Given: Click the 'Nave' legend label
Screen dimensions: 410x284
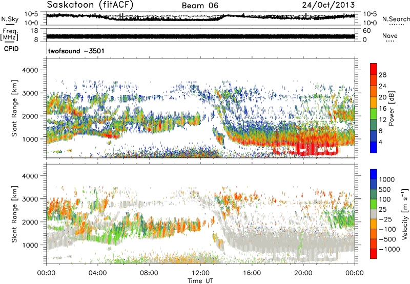Looking at the screenshot, I should click(390, 35).
